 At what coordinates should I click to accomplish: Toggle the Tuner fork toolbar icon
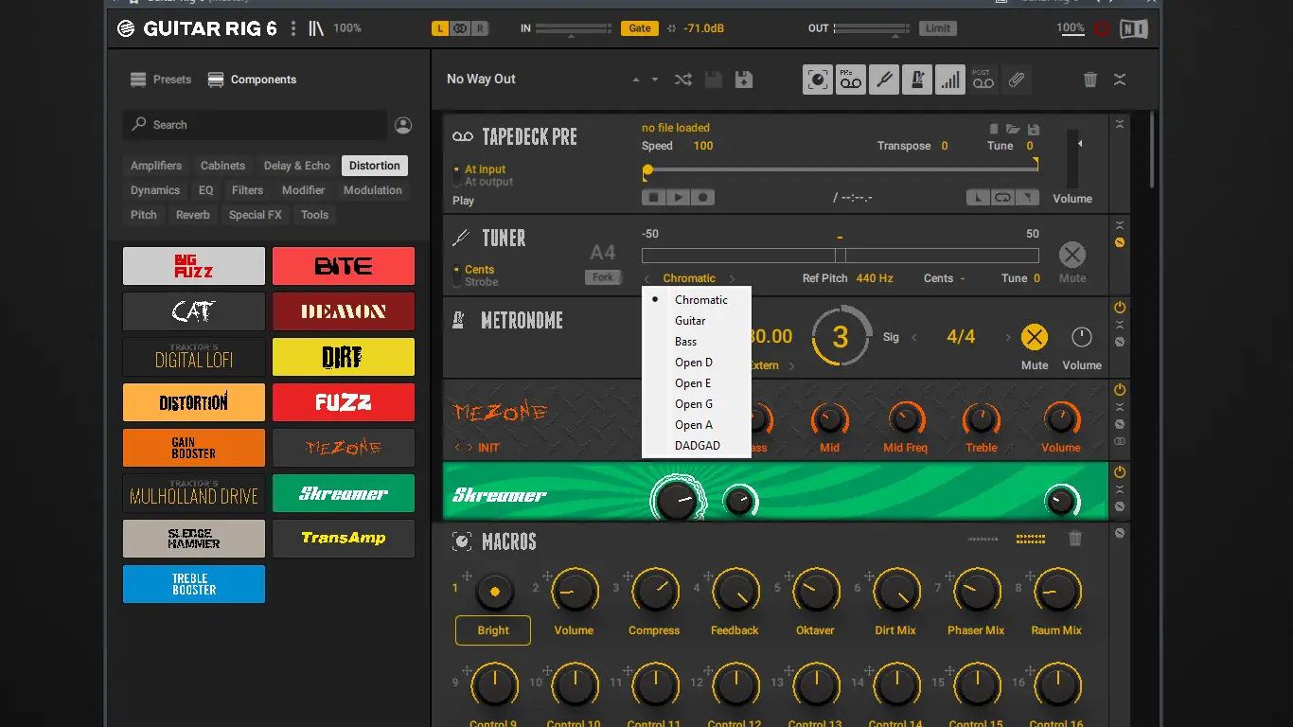tap(883, 80)
